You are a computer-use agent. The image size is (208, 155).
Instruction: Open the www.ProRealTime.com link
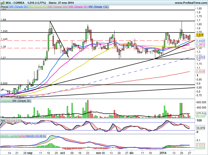191,3
